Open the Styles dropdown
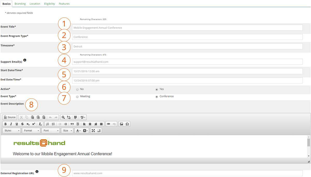 coord(12,131)
